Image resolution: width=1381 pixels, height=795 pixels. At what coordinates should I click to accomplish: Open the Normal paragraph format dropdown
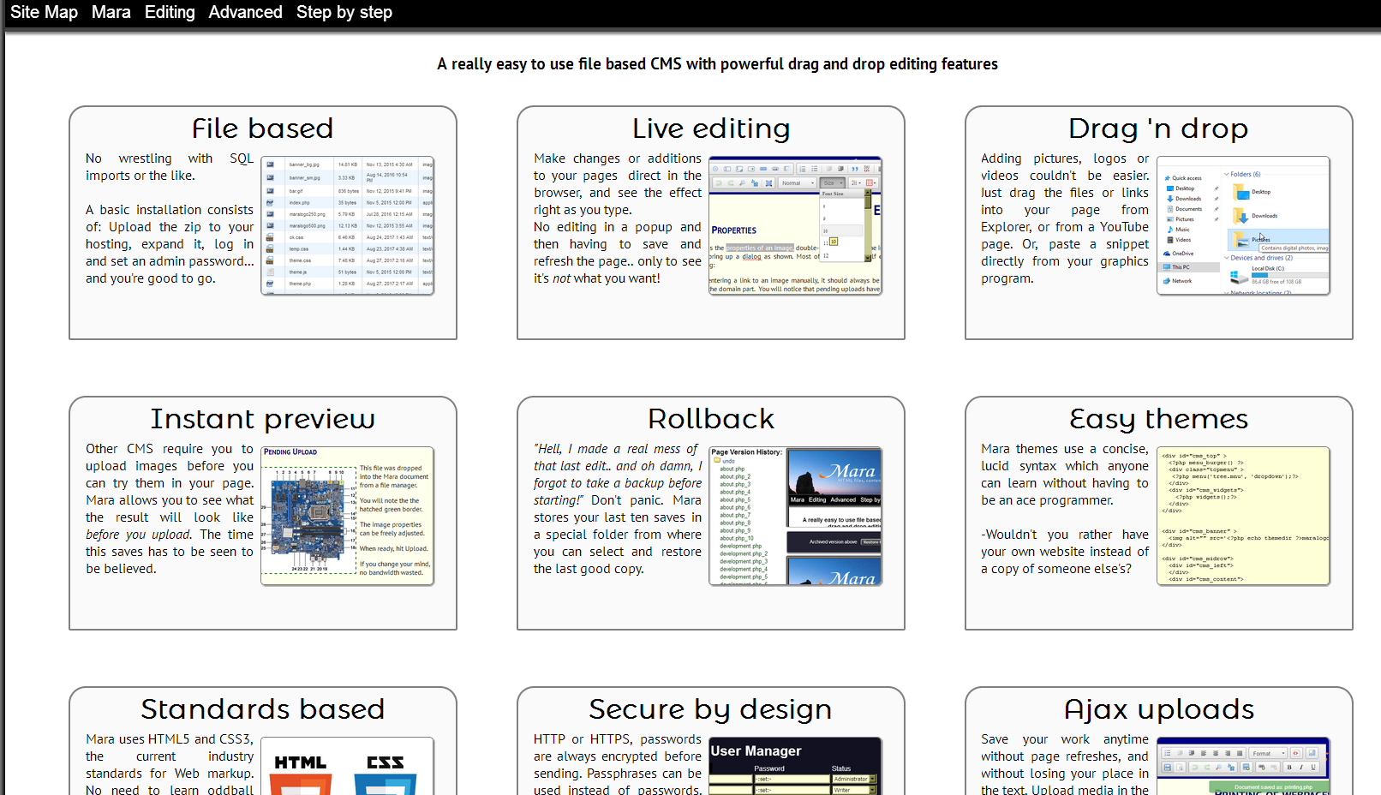797,182
